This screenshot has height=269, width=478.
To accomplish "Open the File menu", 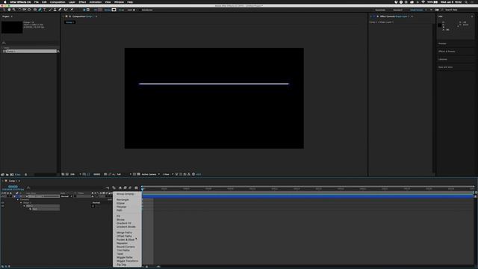I will [37, 2].
